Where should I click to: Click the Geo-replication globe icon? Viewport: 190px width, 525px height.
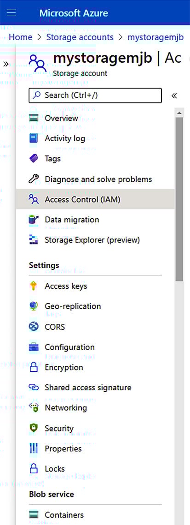click(34, 306)
